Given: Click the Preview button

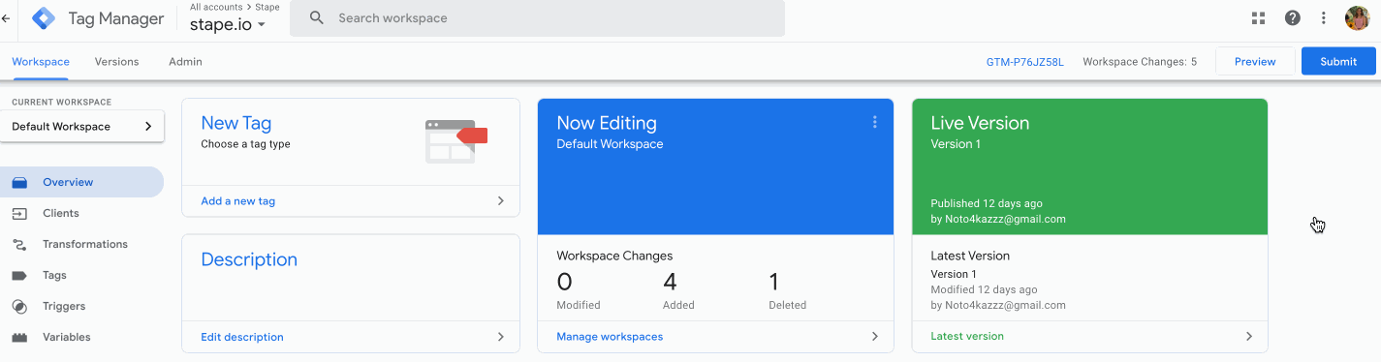Looking at the screenshot, I should 1255,61.
